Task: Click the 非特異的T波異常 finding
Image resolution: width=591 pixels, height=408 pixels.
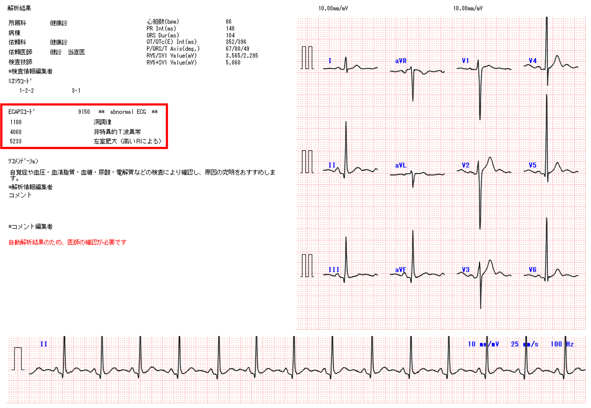Action: [117, 132]
